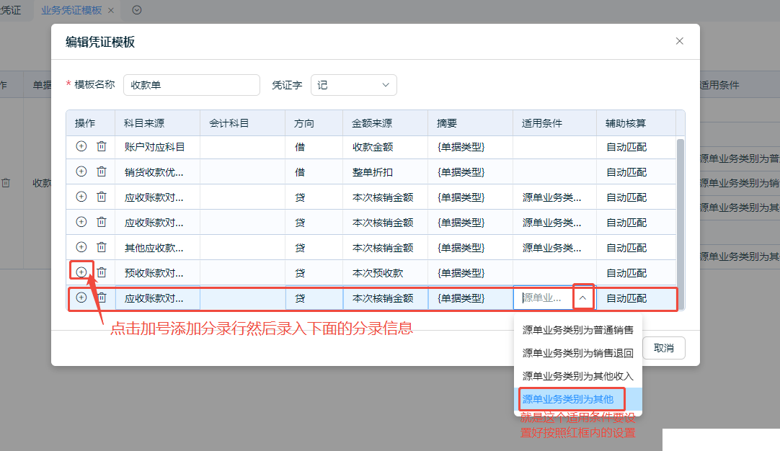
Task: Expand the tab list chevron at top
Action: tap(137, 10)
